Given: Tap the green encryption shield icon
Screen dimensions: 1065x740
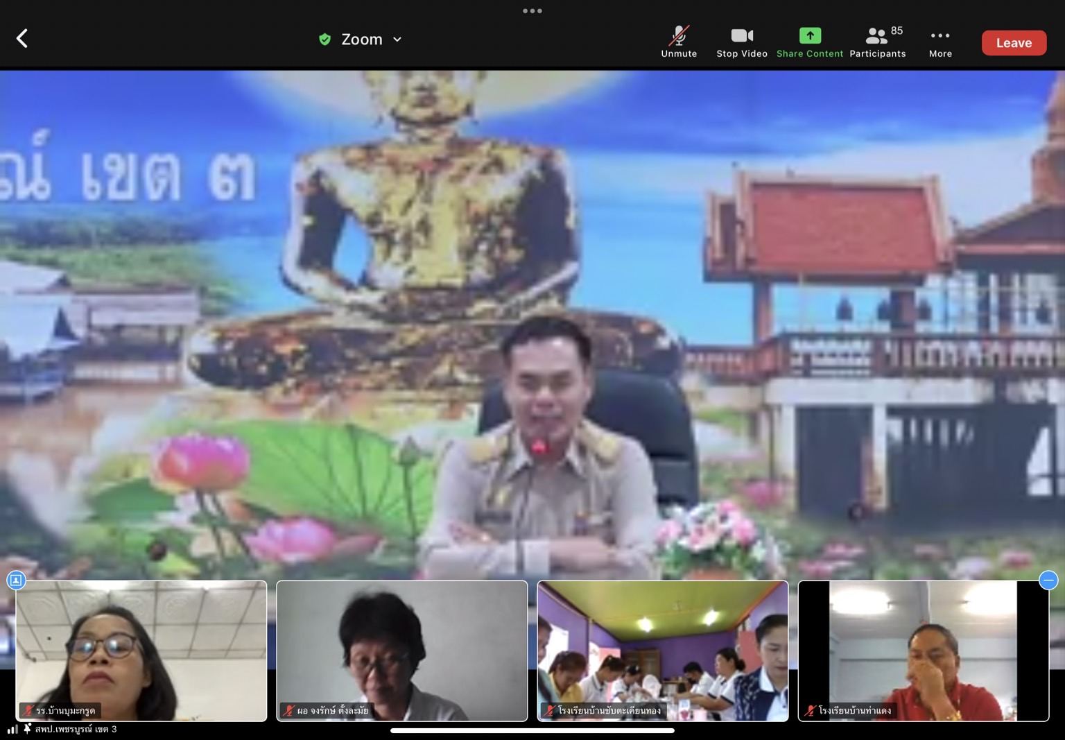Looking at the screenshot, I should click(324, 40).
